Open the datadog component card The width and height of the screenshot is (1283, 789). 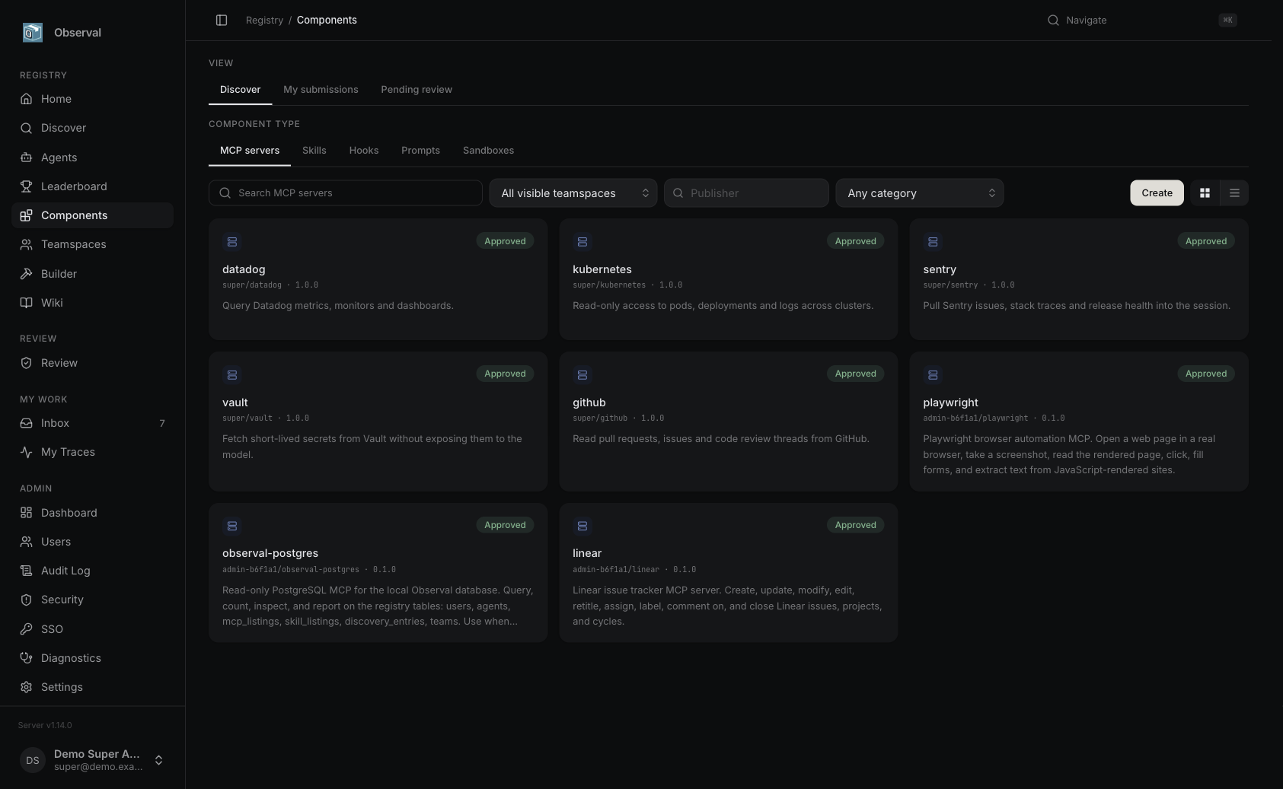[x=378, y=279]
